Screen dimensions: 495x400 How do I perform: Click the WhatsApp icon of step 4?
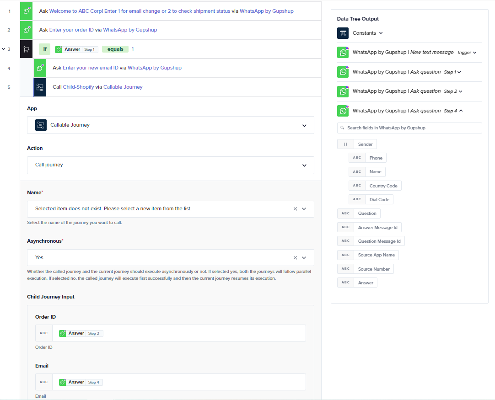point(40,68)
